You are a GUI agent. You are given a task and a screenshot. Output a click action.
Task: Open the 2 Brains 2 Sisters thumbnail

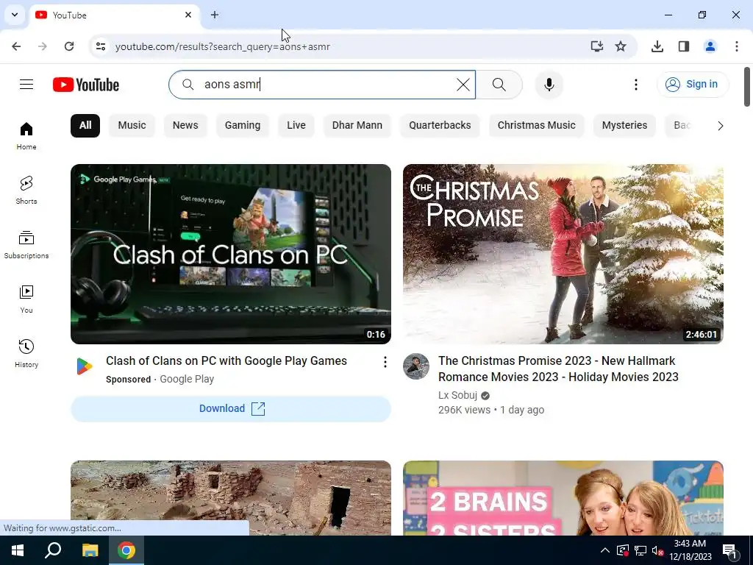click(x=563, y=498)
